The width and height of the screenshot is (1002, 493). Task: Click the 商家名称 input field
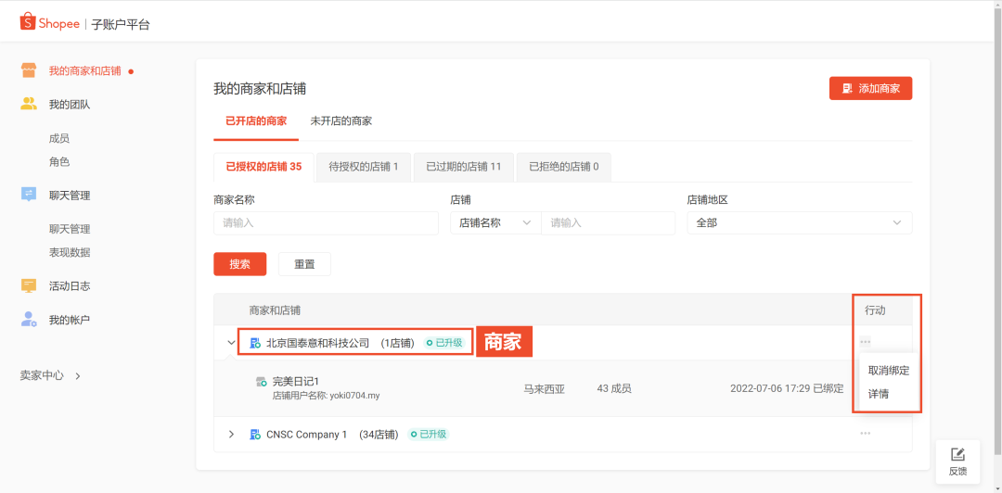pyautogui.click(x=326, y=223)
